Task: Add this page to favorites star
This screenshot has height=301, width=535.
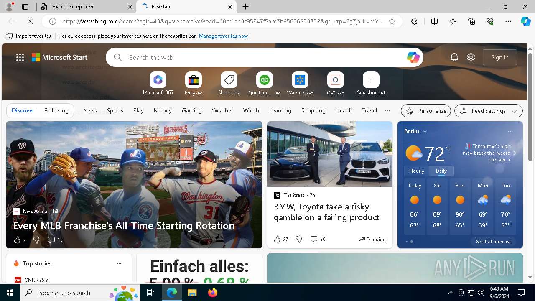Action: pos(392,21)
